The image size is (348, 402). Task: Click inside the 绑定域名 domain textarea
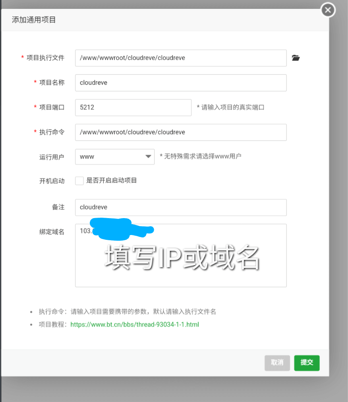pos(181,262)
